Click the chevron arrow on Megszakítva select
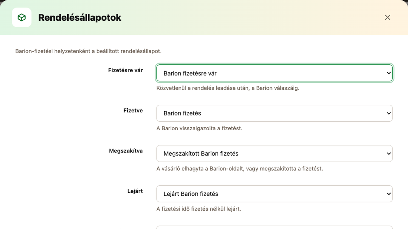This screenshot has height=229, width=408. tap(388, 154)
